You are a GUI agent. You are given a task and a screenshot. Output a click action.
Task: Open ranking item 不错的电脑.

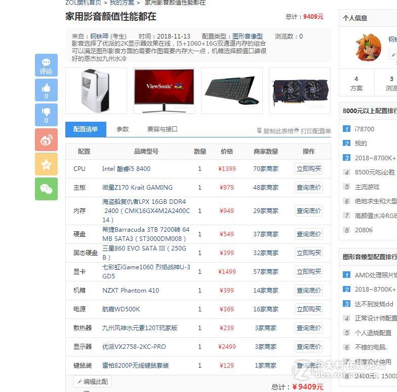tap(371, 347)
